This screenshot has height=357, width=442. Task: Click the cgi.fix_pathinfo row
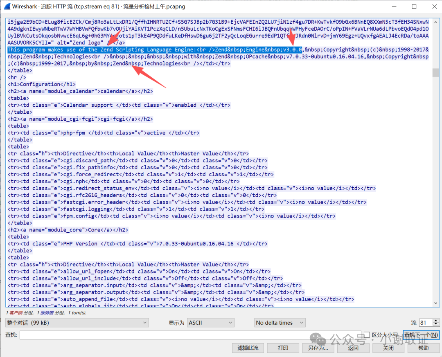[x=138, y=167]
